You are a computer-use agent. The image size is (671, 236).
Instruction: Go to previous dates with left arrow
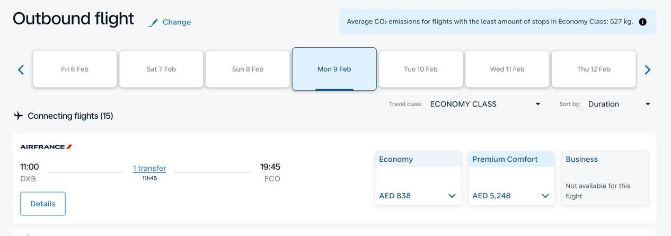pos(21,69)
